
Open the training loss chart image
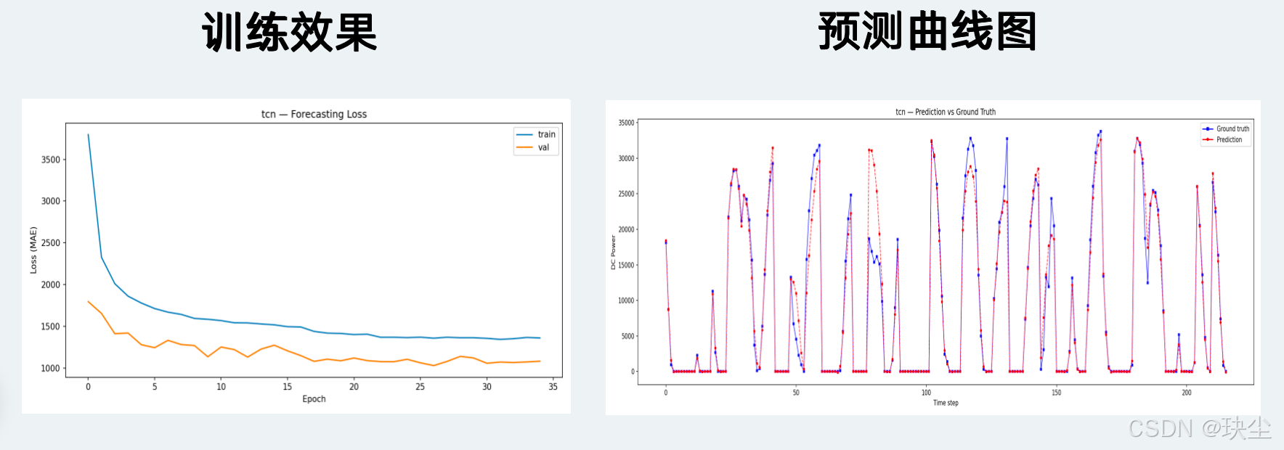click(296, 256)
